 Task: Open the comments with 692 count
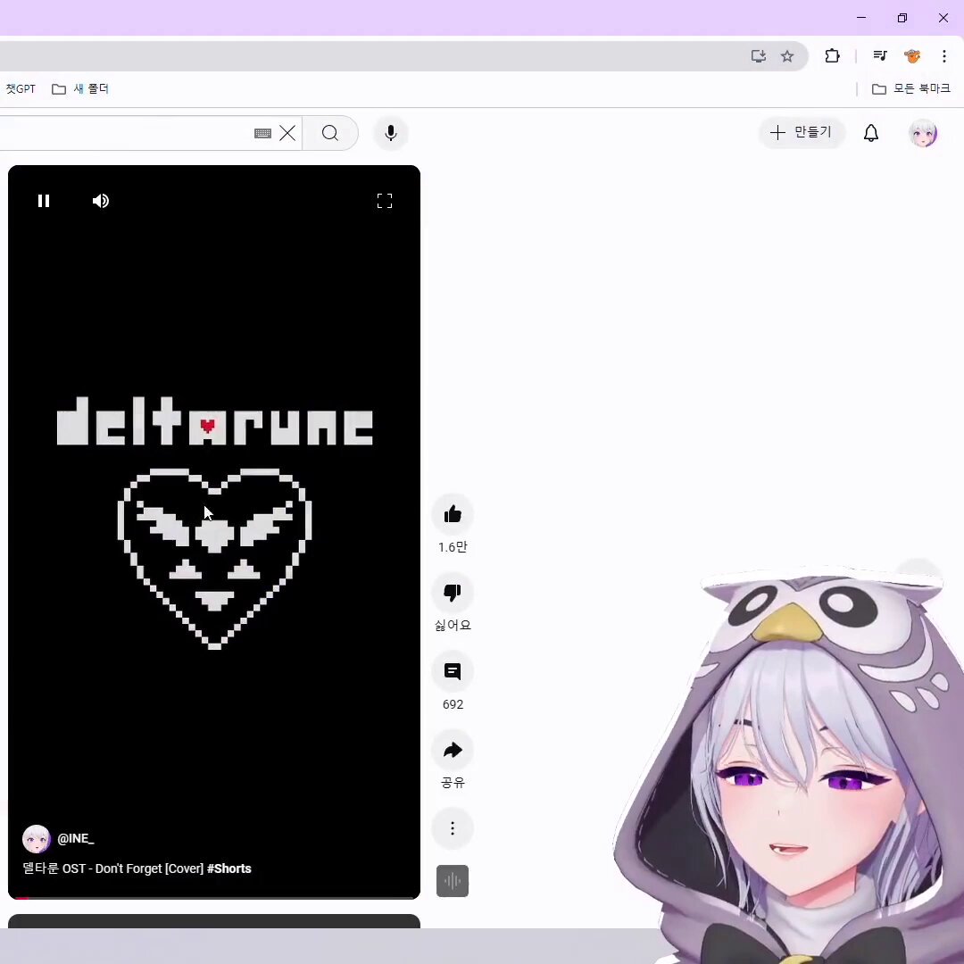point(453,671)
